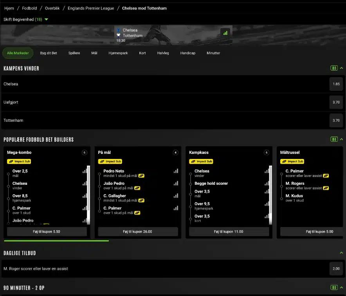Viewport: 346px width, 296px height.
Task: Open stats icon for Pedro Neto row
Action: point(176,171)
